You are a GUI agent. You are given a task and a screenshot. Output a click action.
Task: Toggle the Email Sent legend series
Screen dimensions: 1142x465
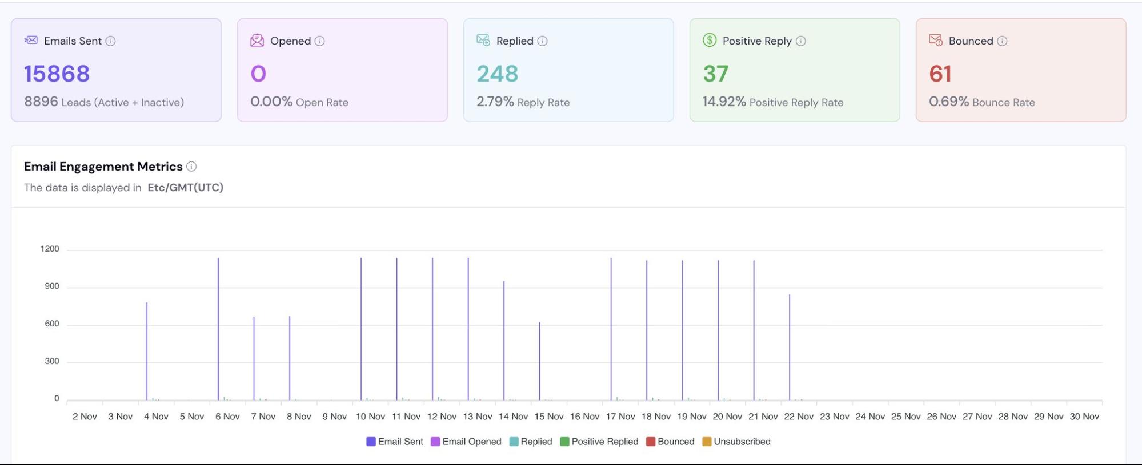(x=395, y=442)
